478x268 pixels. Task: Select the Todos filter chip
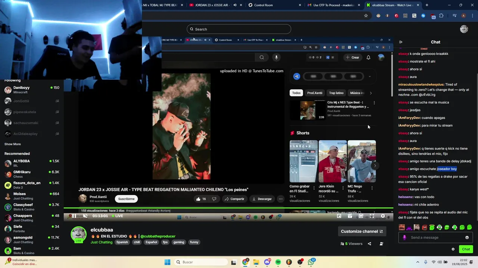[296, 93]
